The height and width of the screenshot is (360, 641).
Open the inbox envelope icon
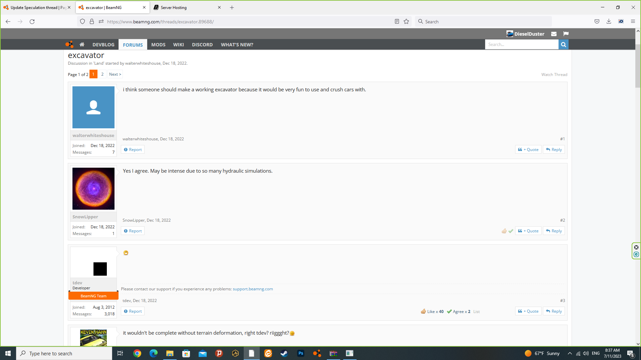pyautogui.click(x=554, y=34)
